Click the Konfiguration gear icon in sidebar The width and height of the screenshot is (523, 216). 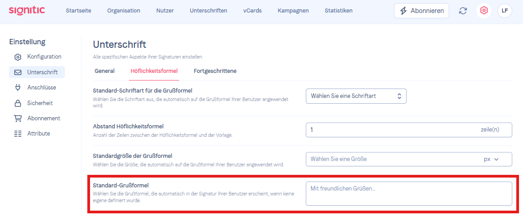coord(17,57)
